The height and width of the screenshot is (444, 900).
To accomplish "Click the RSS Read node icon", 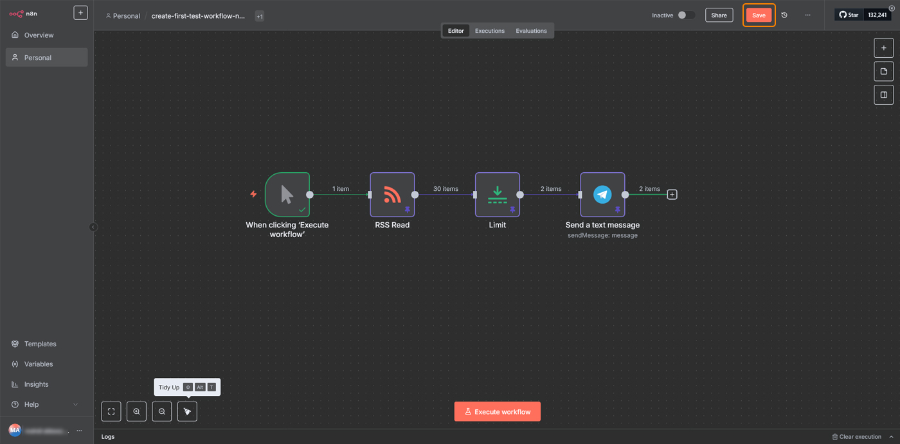I will click(392, 194).
